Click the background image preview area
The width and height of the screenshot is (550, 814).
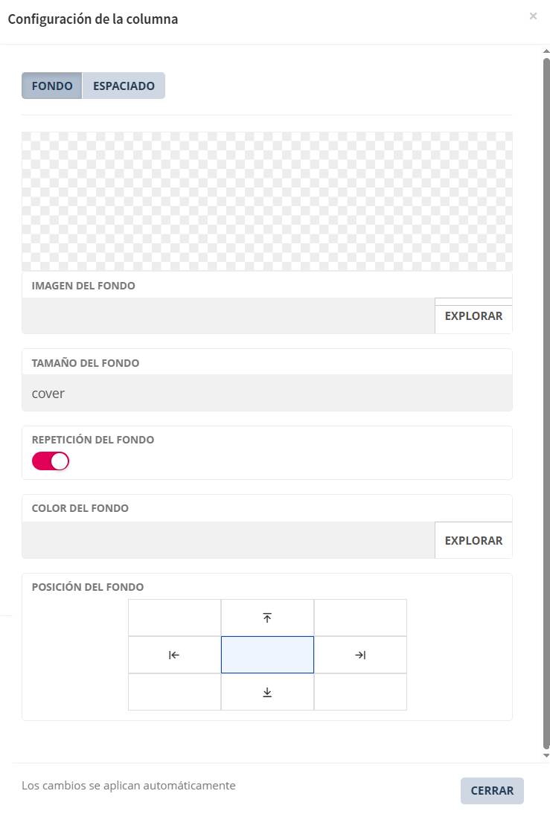click(267, 202)
